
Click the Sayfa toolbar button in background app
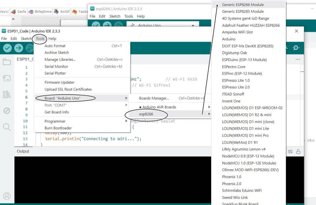pos(19,11)
